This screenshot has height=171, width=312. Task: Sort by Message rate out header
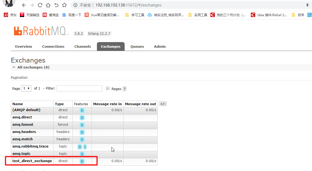coord(141,104)
